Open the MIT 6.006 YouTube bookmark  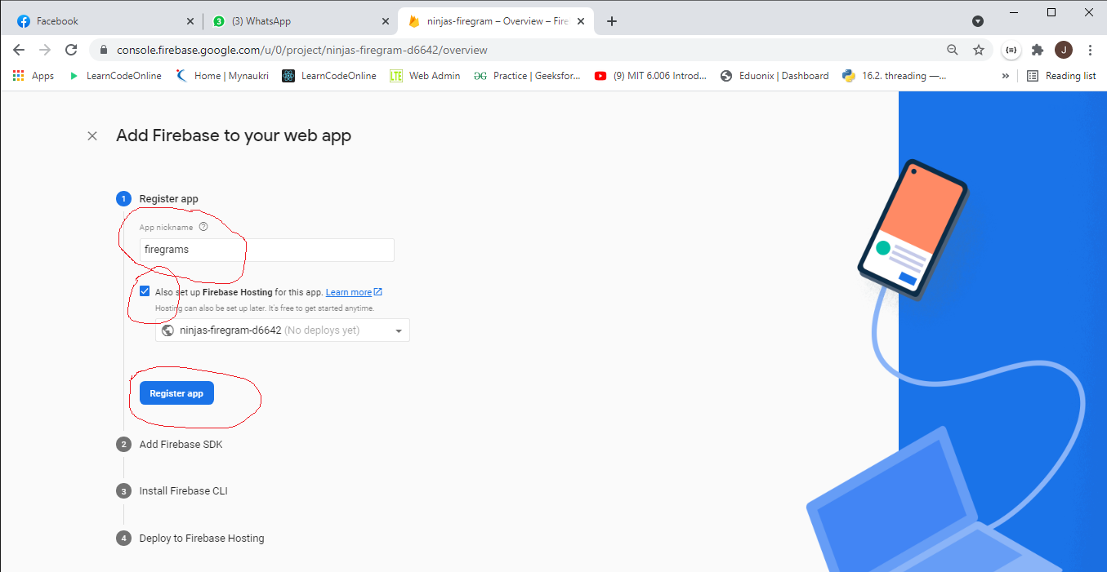pos(650,76)
